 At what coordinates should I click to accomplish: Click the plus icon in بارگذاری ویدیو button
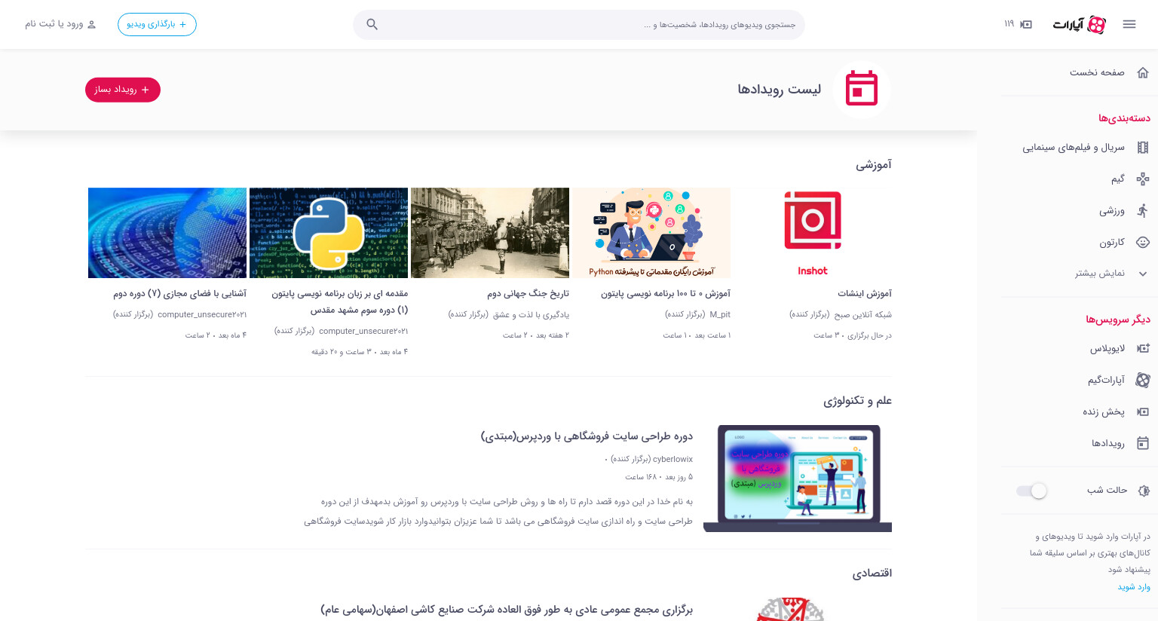[x=182, y=24]
